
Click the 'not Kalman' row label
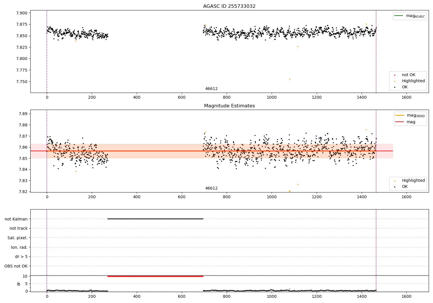click(16, 219)
